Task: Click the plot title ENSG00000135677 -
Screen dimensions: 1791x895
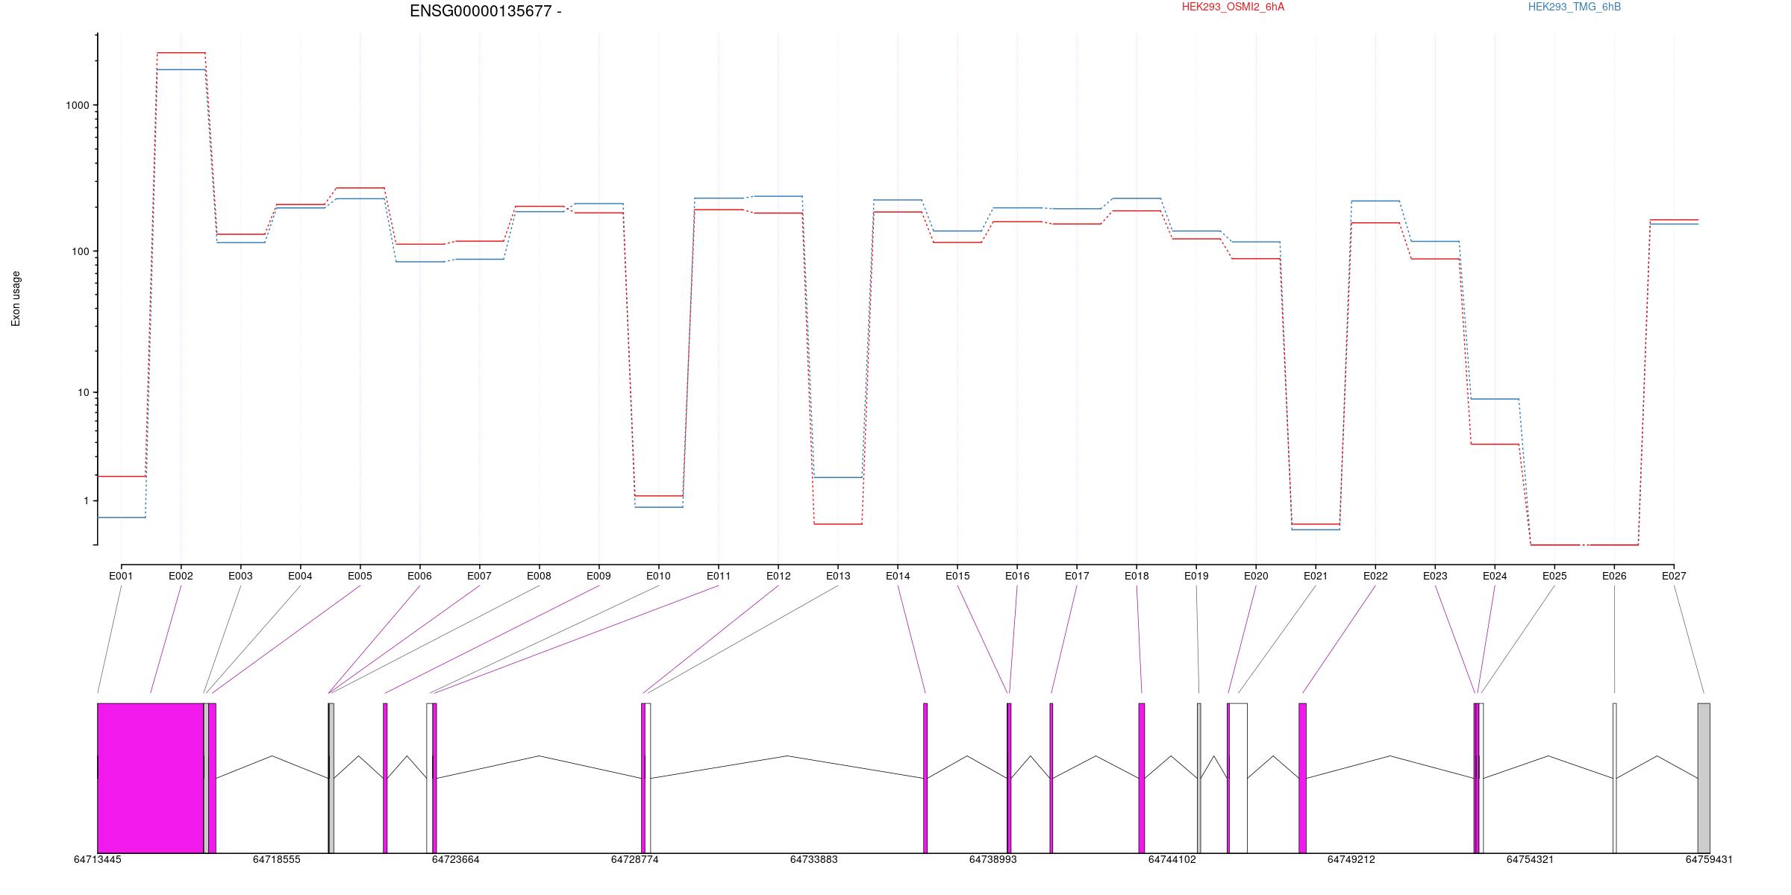Action: (486, 11)
